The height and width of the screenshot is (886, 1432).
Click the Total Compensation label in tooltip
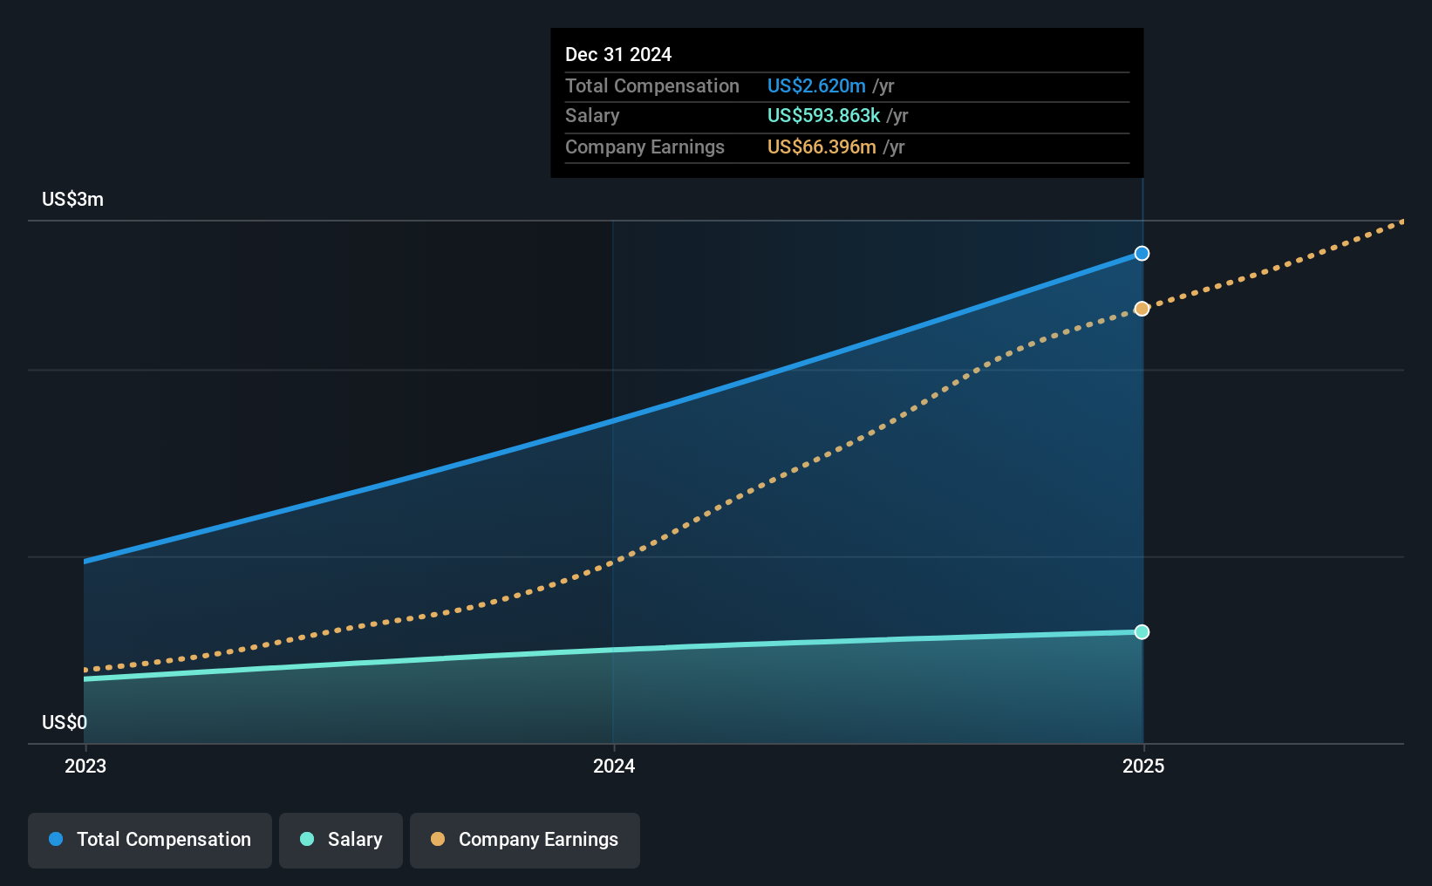[652, 85]
